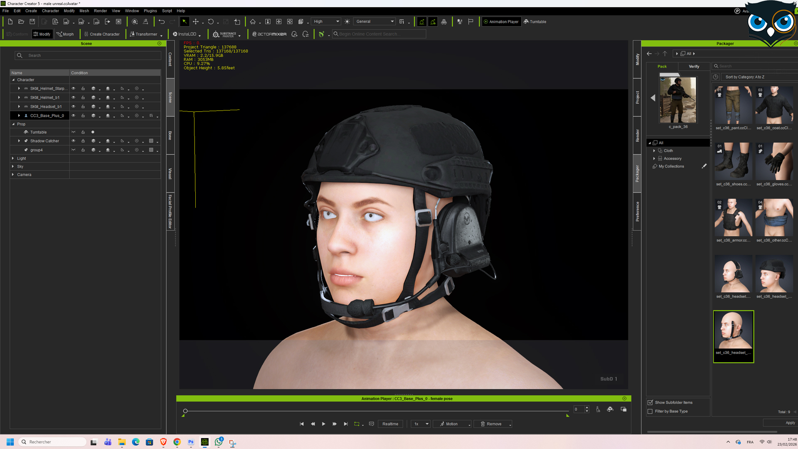This screenshot has height=449, width=798.
Task: Open the Plugins menu
Action: (x=150, y=11)
